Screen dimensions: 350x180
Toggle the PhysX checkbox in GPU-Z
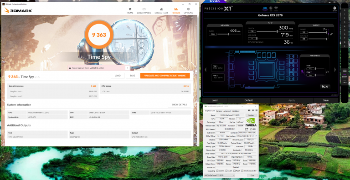235,170
